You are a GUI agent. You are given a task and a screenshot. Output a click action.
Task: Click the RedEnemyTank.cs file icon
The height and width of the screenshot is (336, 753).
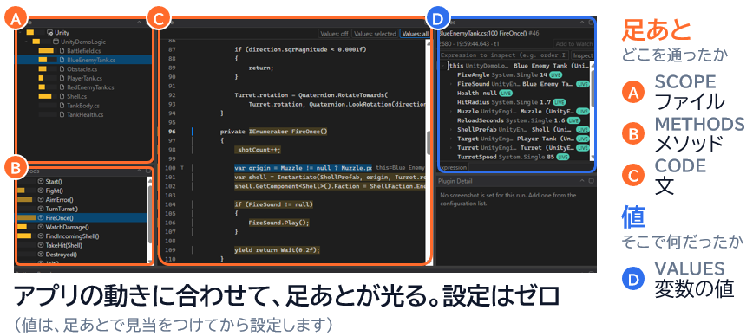(x=62, y=87)
